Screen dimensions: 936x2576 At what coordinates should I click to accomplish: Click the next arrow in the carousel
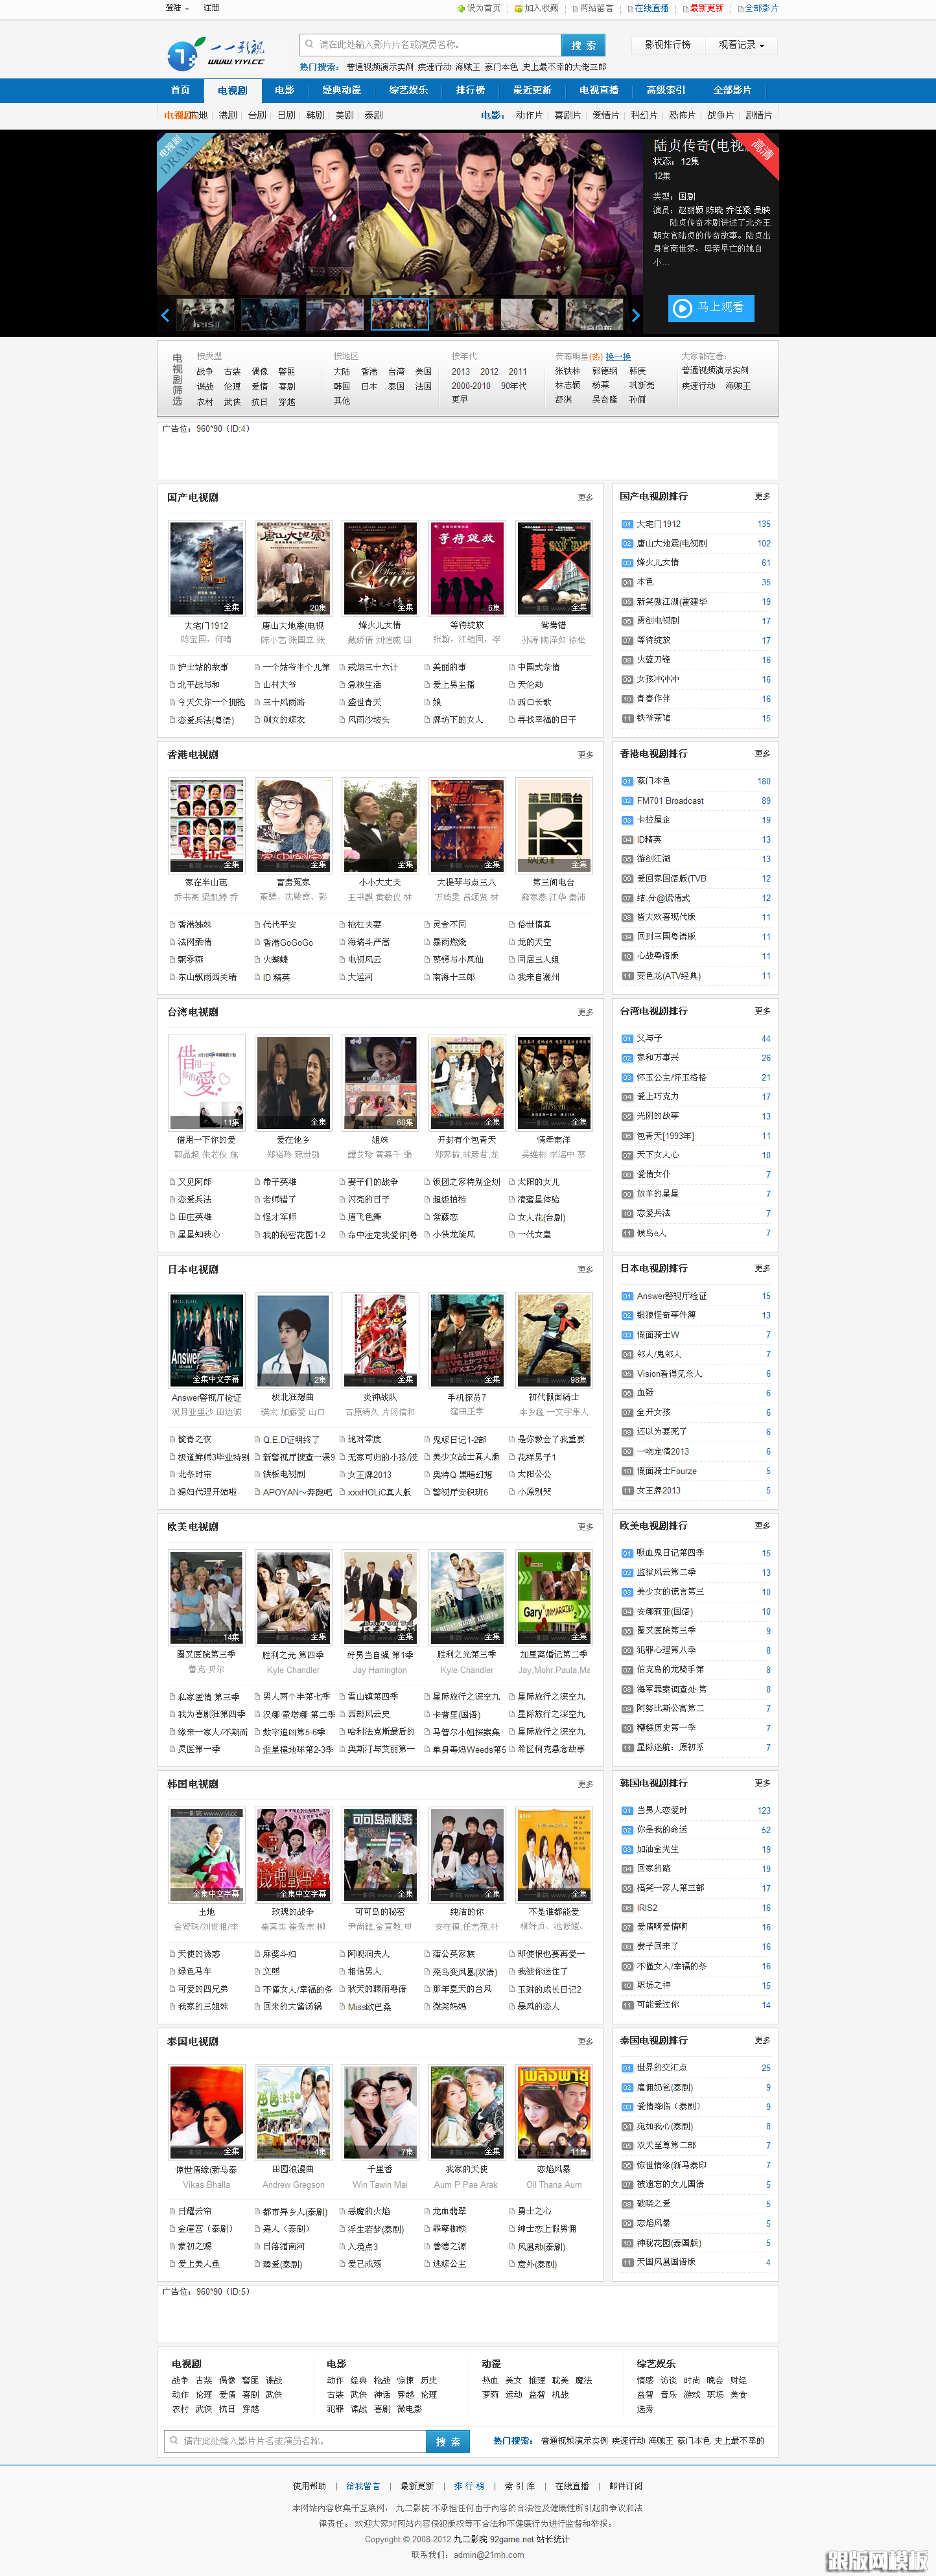635,315
